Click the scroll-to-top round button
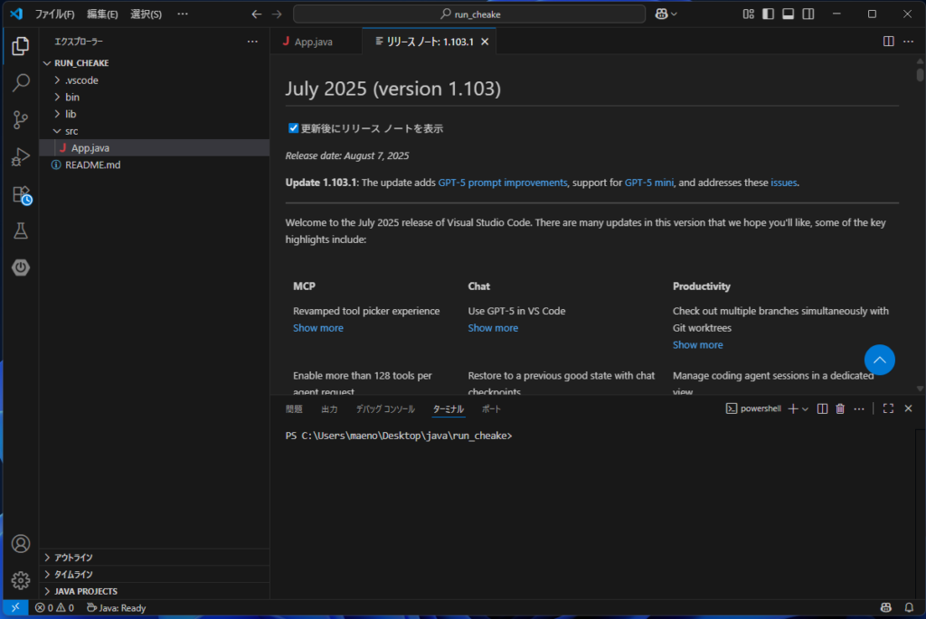The image size is (926, 619). point(879,360)
